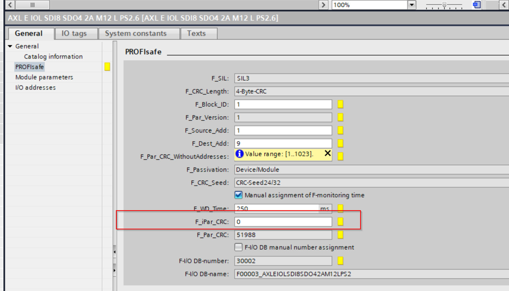Click yellow marker beside F_Par_CRC
The width and height of the screenshot is (509, 291).
(341, 235)
